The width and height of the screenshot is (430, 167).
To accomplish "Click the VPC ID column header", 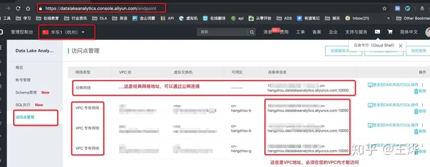I will (125, 73).
